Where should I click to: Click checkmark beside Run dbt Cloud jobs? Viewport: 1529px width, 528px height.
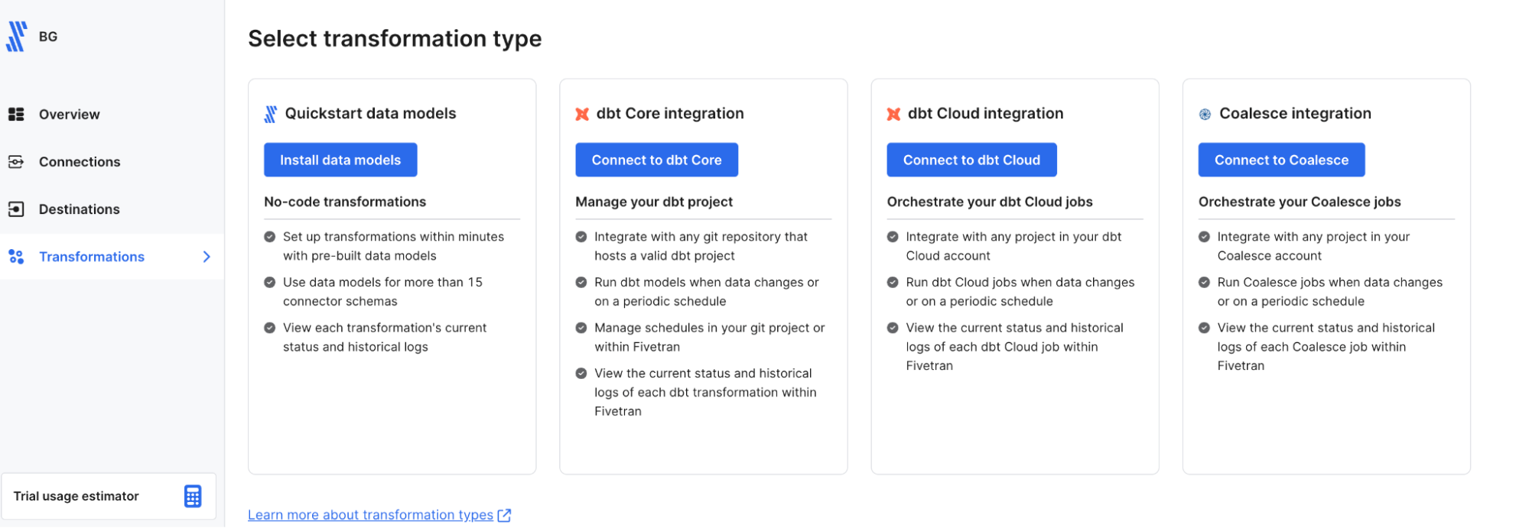[x=893, y=282]
